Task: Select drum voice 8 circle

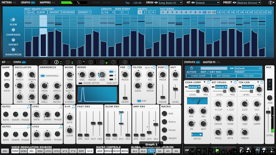Action: (125, 62)
